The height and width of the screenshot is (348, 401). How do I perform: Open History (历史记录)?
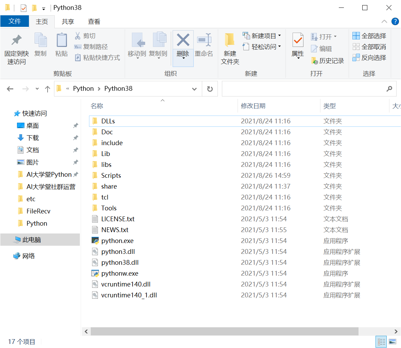click(328, 60)
